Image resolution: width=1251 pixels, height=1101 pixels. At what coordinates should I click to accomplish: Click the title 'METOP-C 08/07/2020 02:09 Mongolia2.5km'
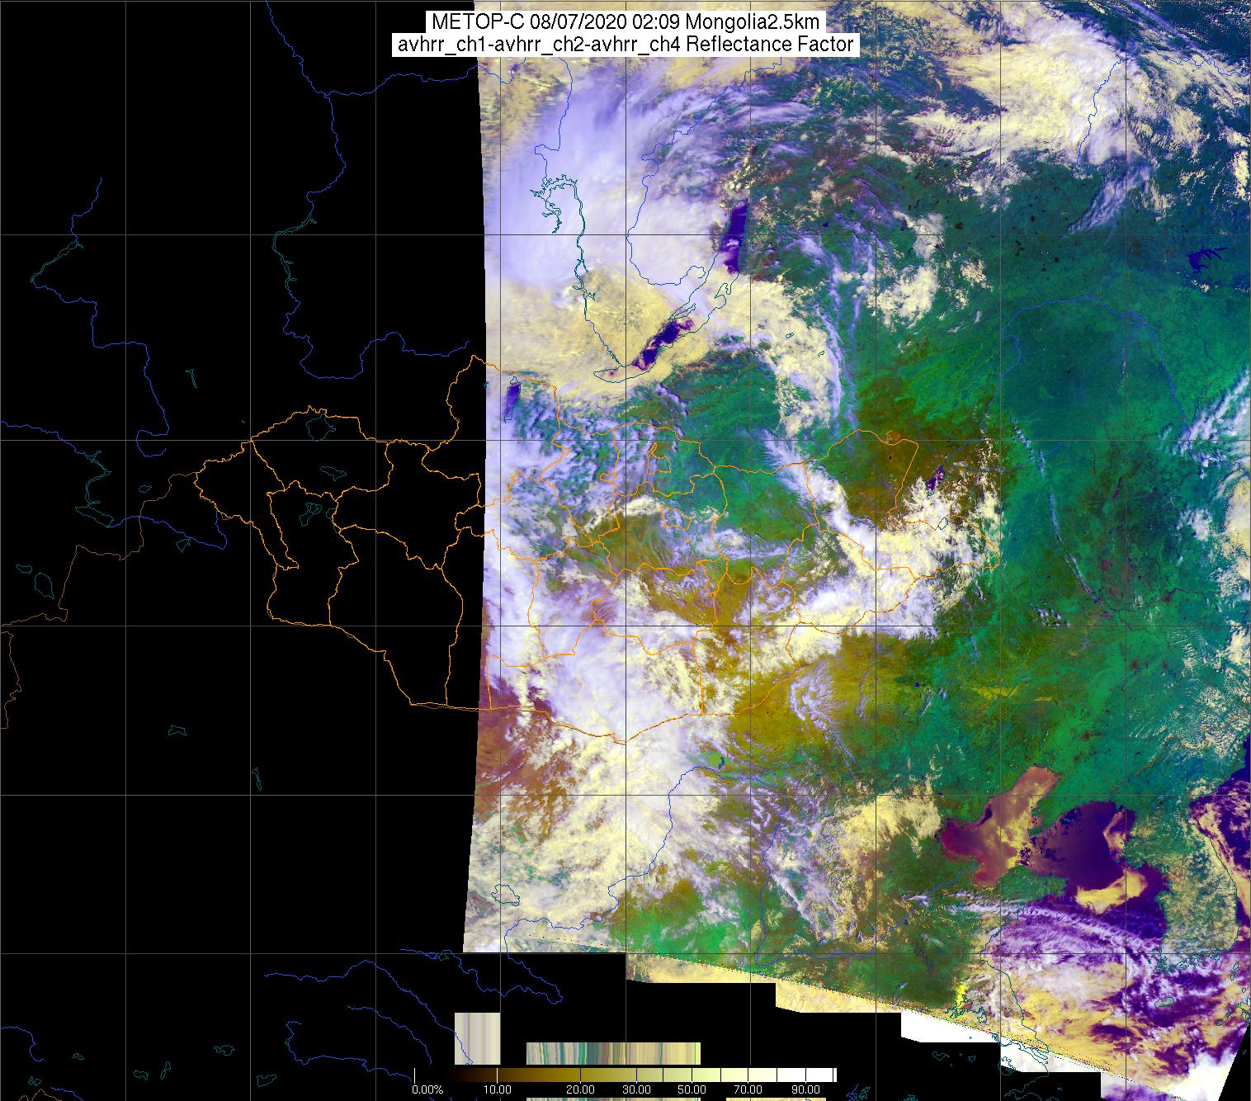tap(625, 22)
